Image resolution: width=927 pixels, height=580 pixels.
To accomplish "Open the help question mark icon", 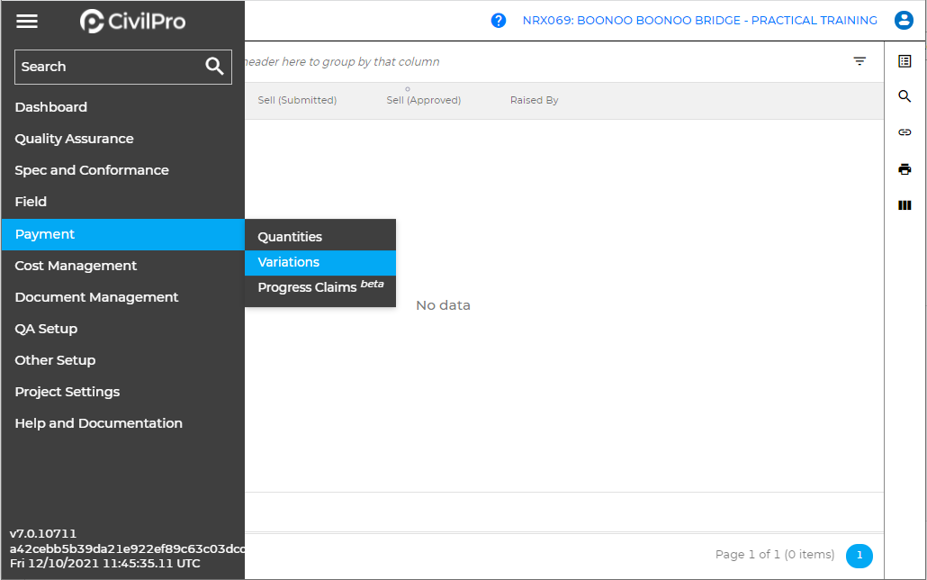I will click(499, 21).
